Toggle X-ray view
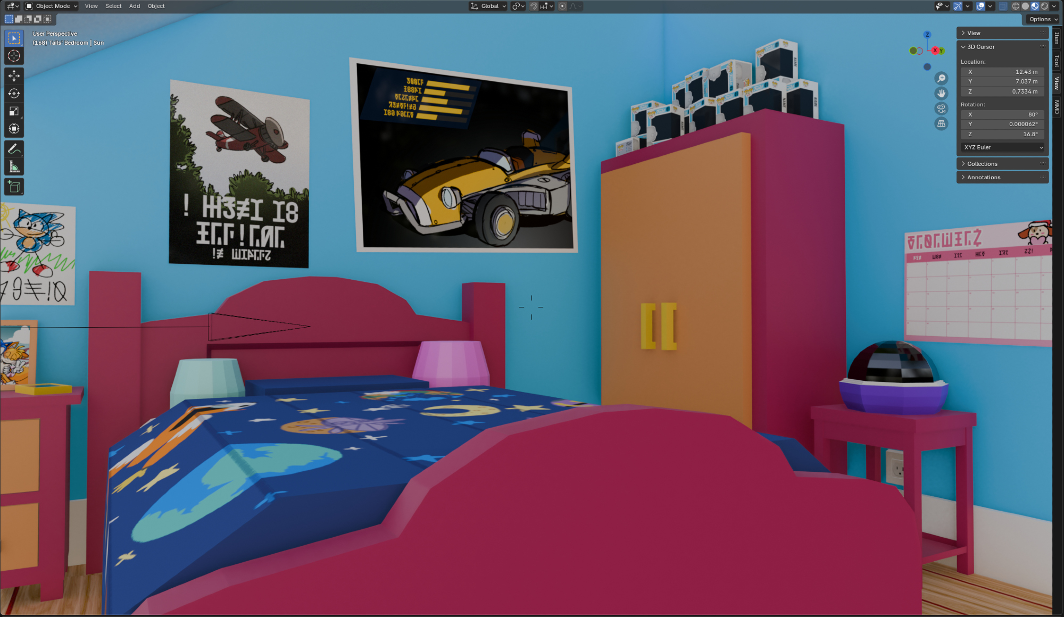This screenshot has width=1064, height=617. point(1003,6)
